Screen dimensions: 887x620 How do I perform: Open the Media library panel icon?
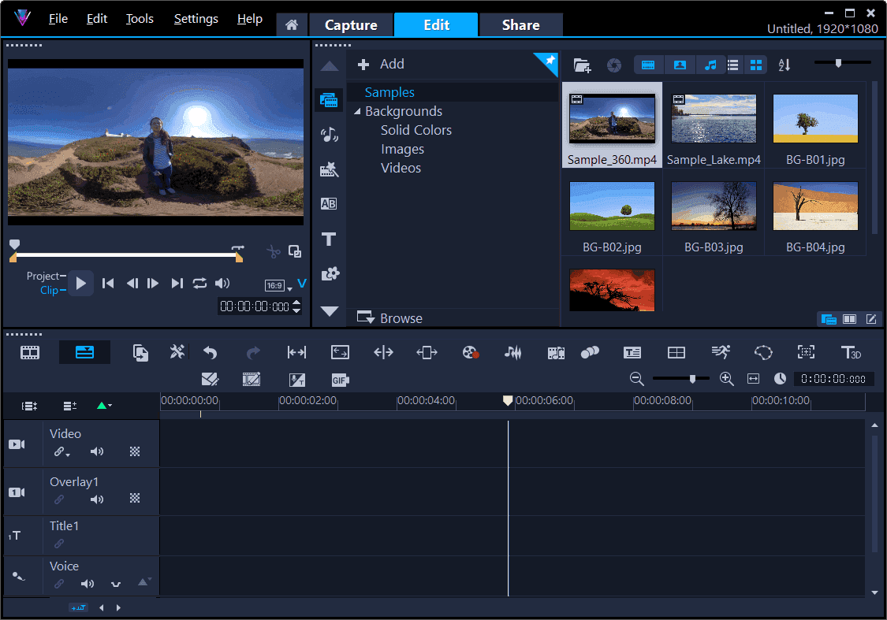click(329, 101)
